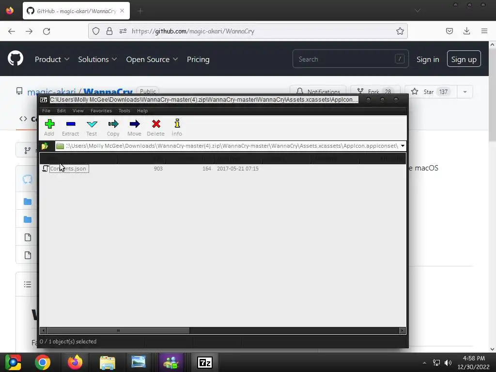This screenshot has height=372, width=496.
Task: Open File Explorer from the taskbar
Action: [x=108, y=362]
